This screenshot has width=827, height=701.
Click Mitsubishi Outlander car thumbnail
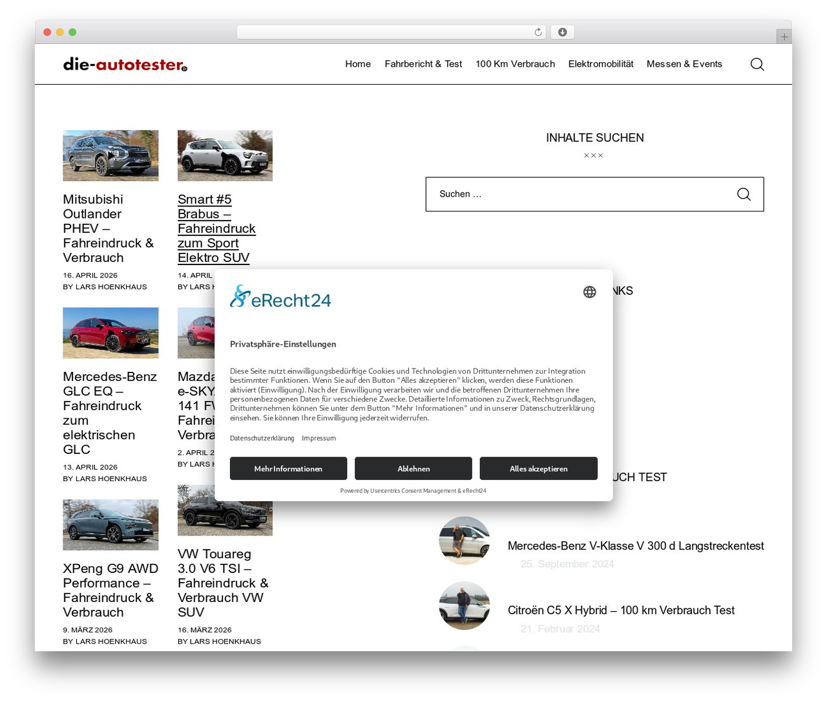tap(110, 155)
